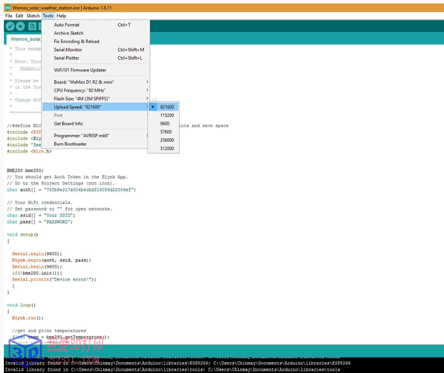444x373 pixels.
Task: Choose Burn Bootloader
Action: pyautogui.click(x=95, y=144)
